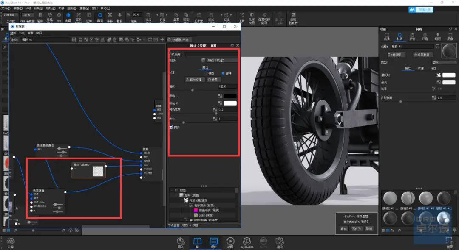The image size is (459, 250).
Task: Click 取消 in the save reminder
Action: [369, 229]
